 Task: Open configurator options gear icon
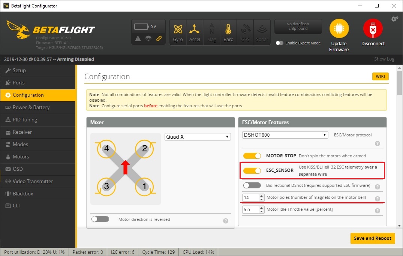pyautogui.click(x=394, y=19)
